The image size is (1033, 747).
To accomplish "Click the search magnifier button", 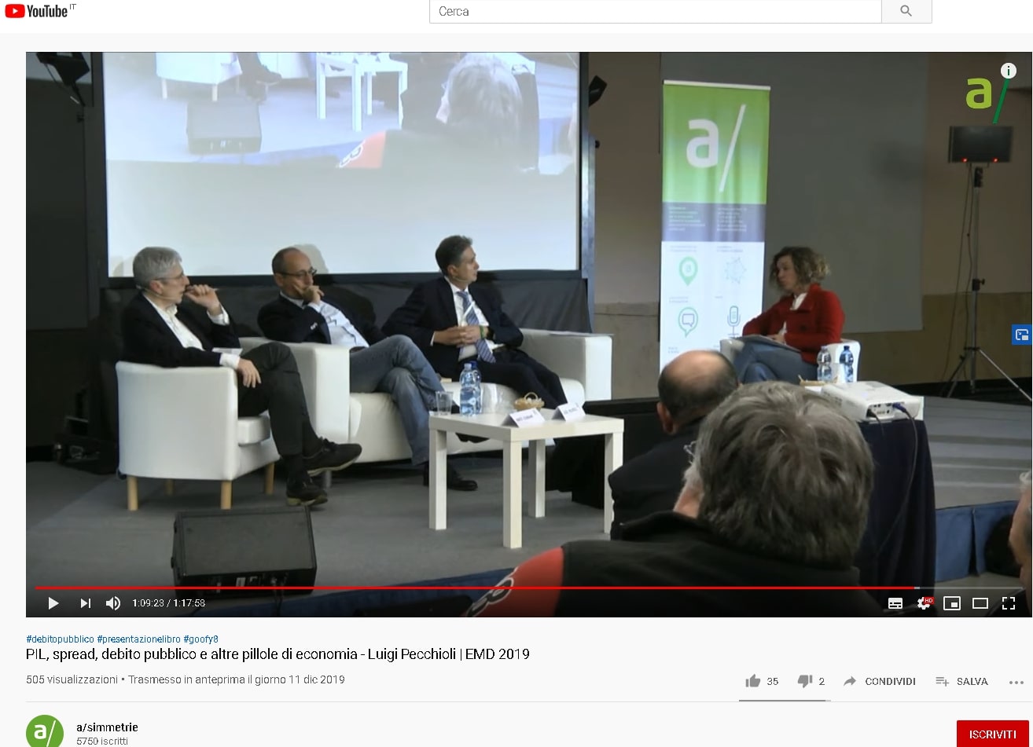I will pos(906,11).
